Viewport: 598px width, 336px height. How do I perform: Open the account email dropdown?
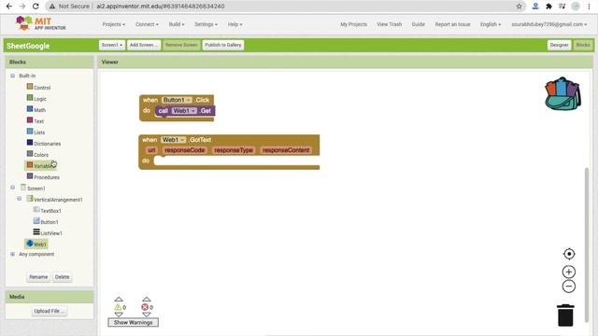pyautogui.click(x=549, y=24)
